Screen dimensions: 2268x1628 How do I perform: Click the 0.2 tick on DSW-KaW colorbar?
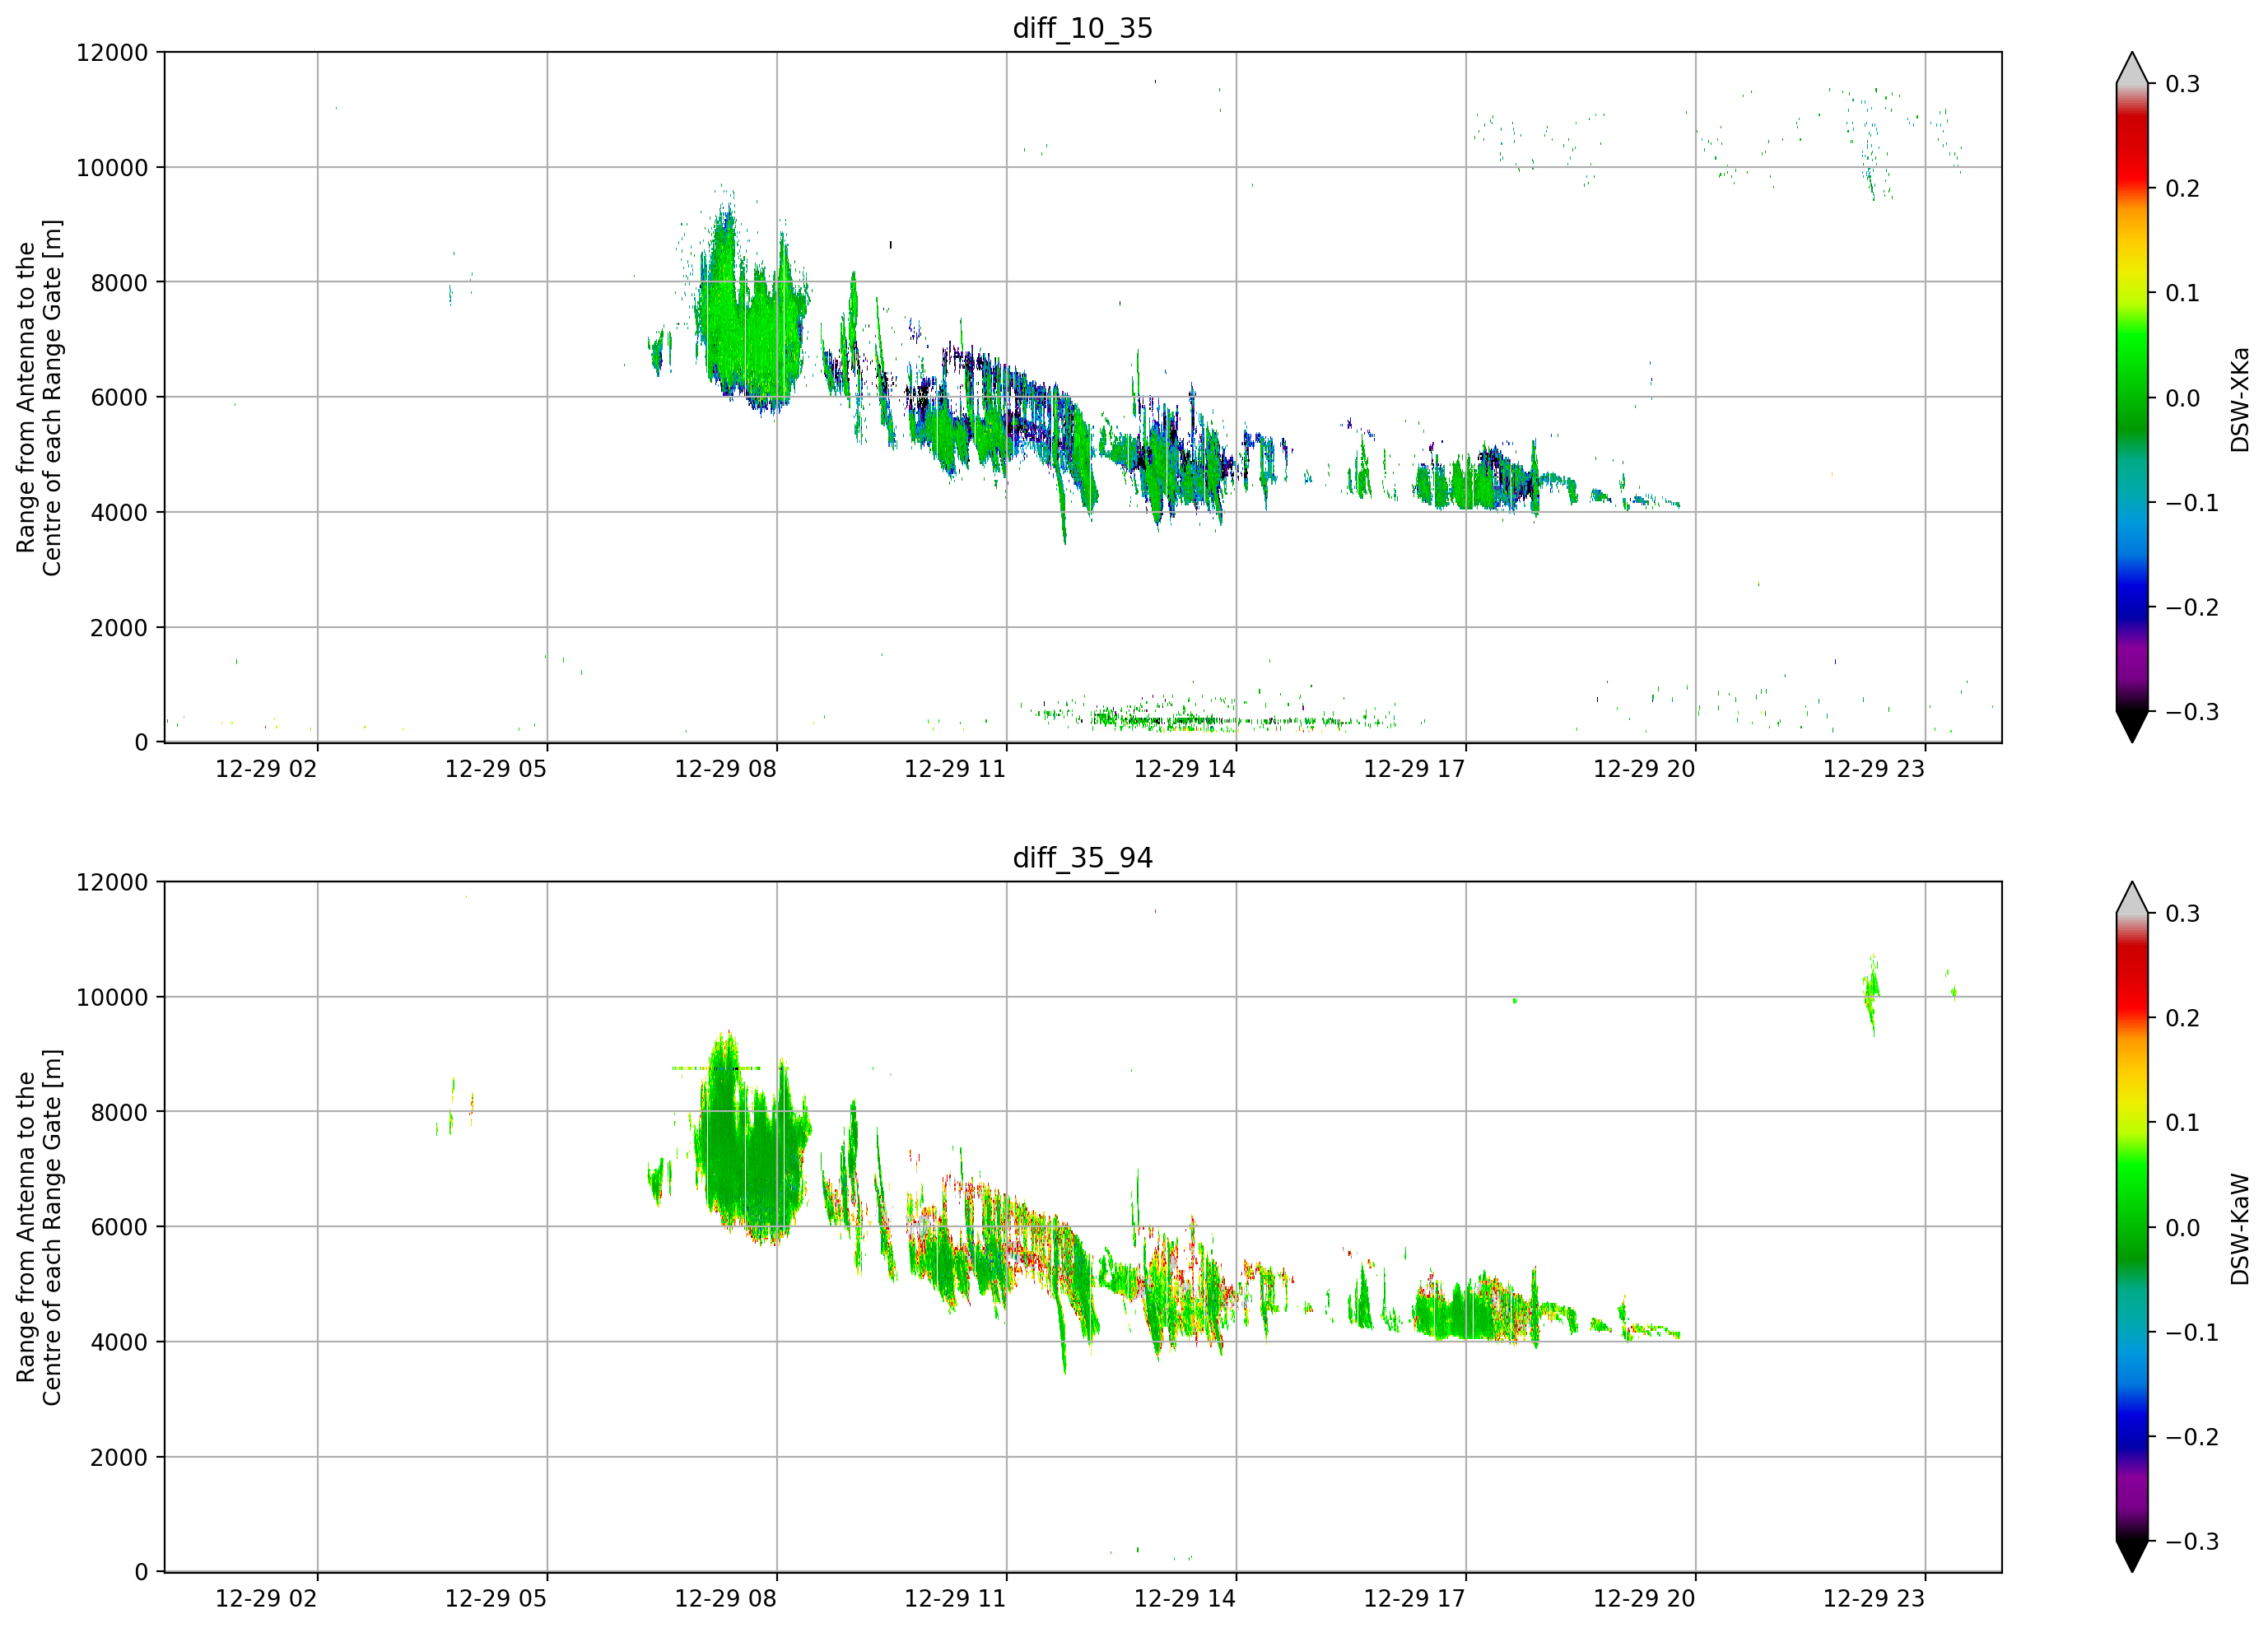2183,1019
